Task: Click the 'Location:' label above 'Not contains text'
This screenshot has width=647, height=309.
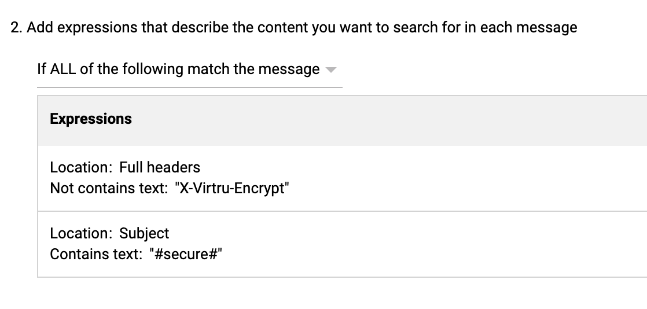Action: click(81, 168)
